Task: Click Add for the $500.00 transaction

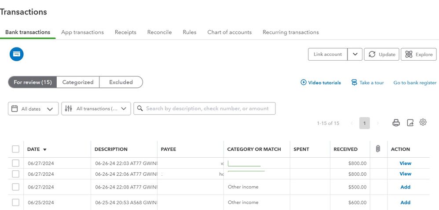Action: (406, 187)
